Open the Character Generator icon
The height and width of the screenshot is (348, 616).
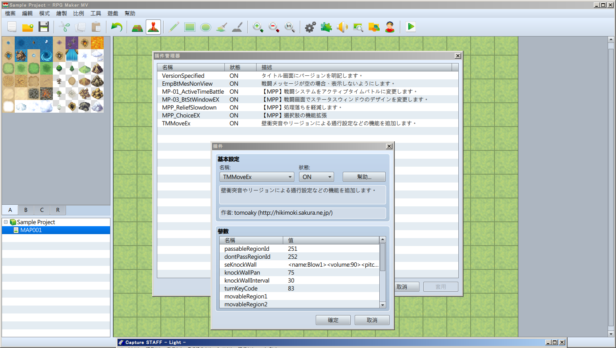(x=390, y=27)
